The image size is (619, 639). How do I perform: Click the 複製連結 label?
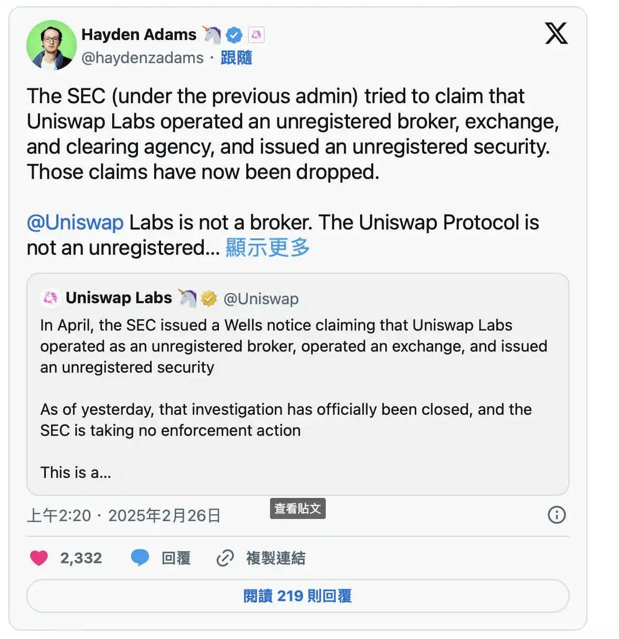(275, 558)
